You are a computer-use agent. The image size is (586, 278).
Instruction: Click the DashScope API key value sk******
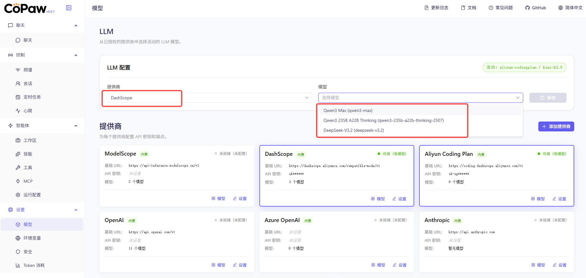(296, 174)
